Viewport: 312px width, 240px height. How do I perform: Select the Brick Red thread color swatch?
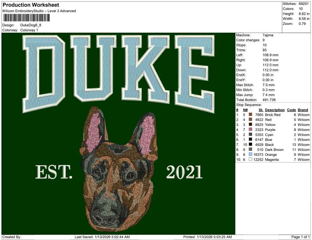coord(250,115)
